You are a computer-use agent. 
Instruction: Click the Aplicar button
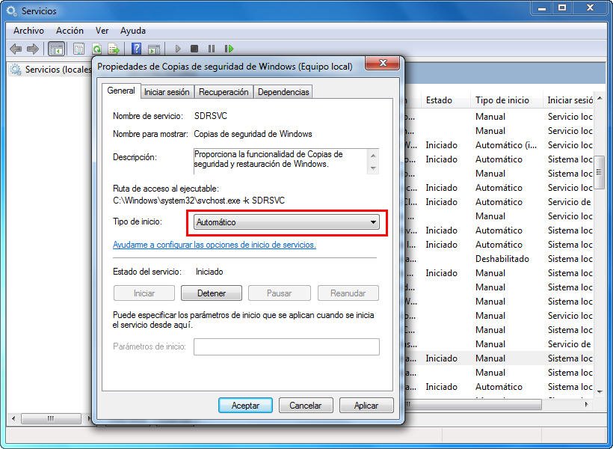(366, 406)
